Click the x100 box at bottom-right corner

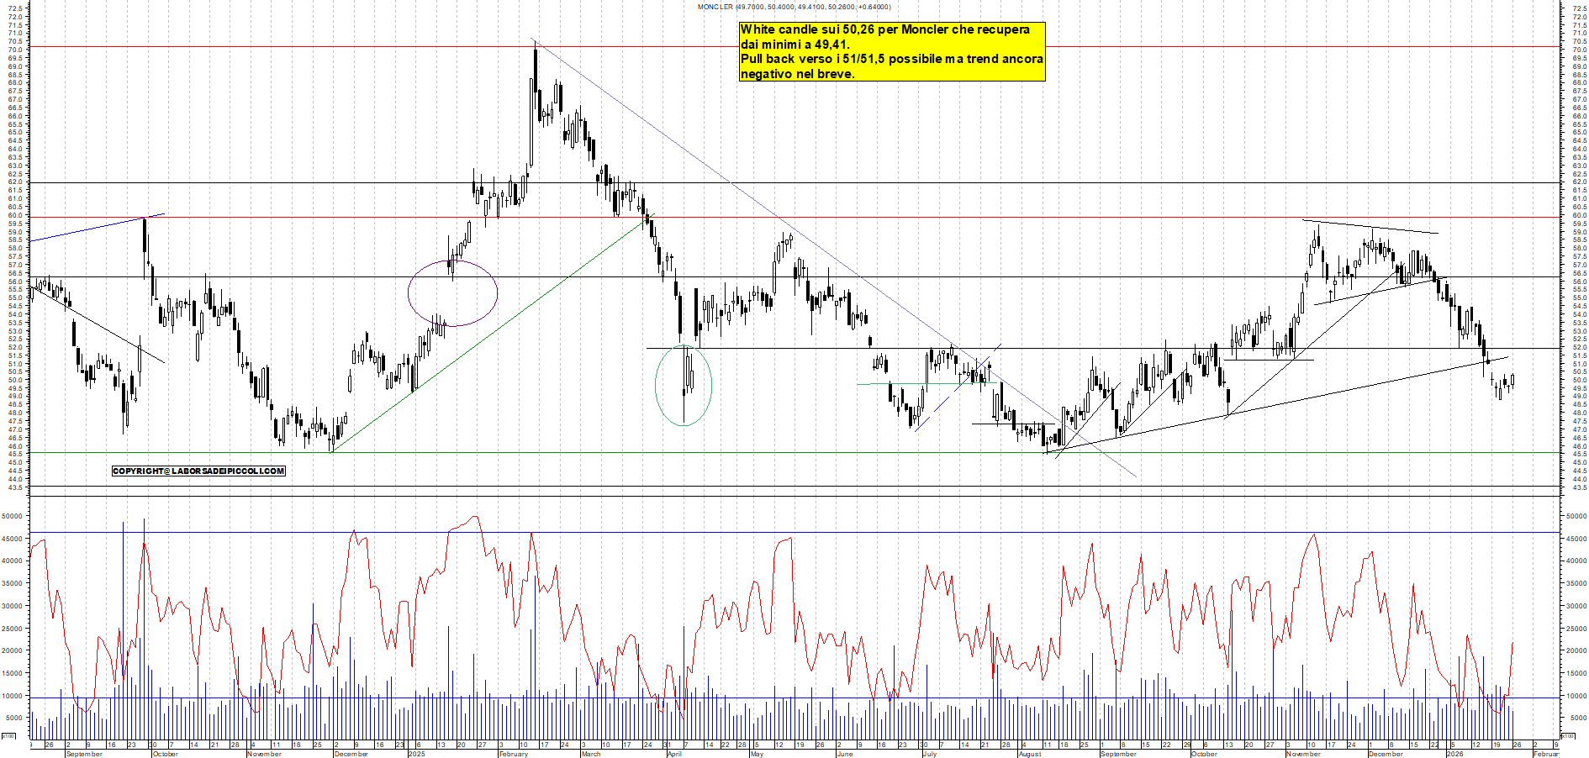(1566, 736)
